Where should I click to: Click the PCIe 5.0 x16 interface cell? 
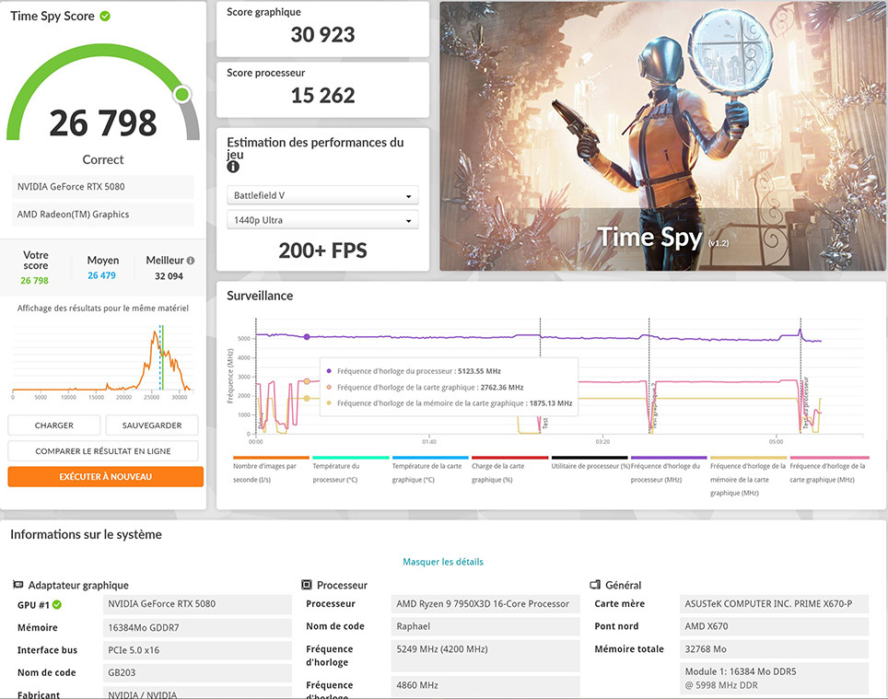point(197,650)
